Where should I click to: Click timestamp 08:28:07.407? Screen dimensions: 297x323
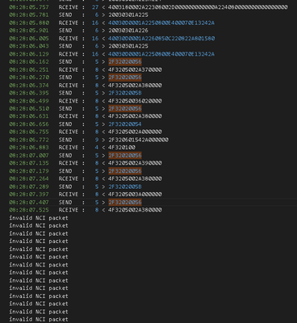[x=29, y=202]
